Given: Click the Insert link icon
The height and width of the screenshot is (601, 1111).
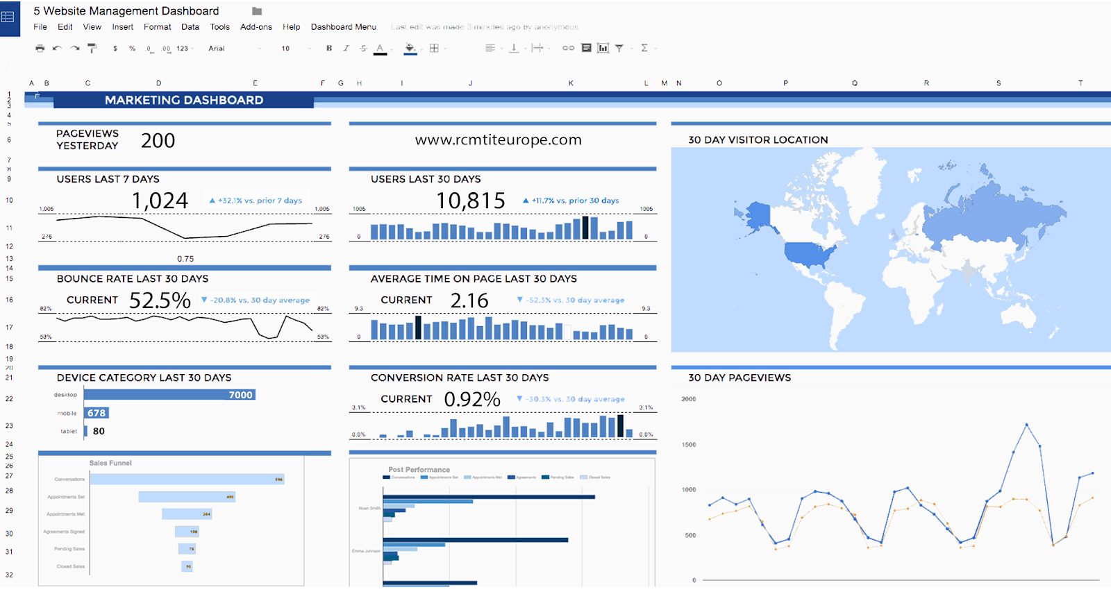Looking at the screenshot, I should click(x=568, y=49).
